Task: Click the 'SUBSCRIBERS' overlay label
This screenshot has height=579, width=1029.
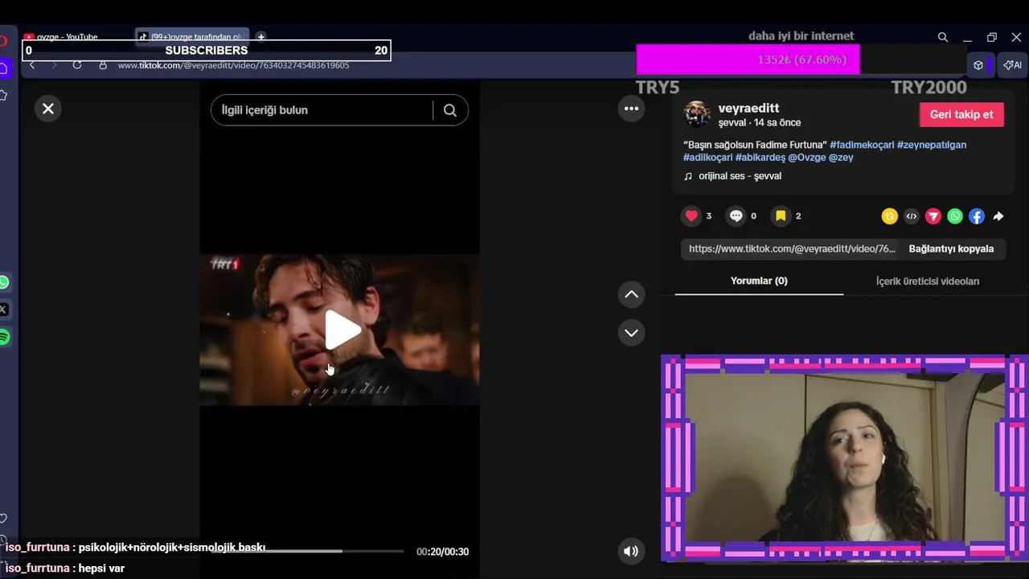Action: coord(207,51)
